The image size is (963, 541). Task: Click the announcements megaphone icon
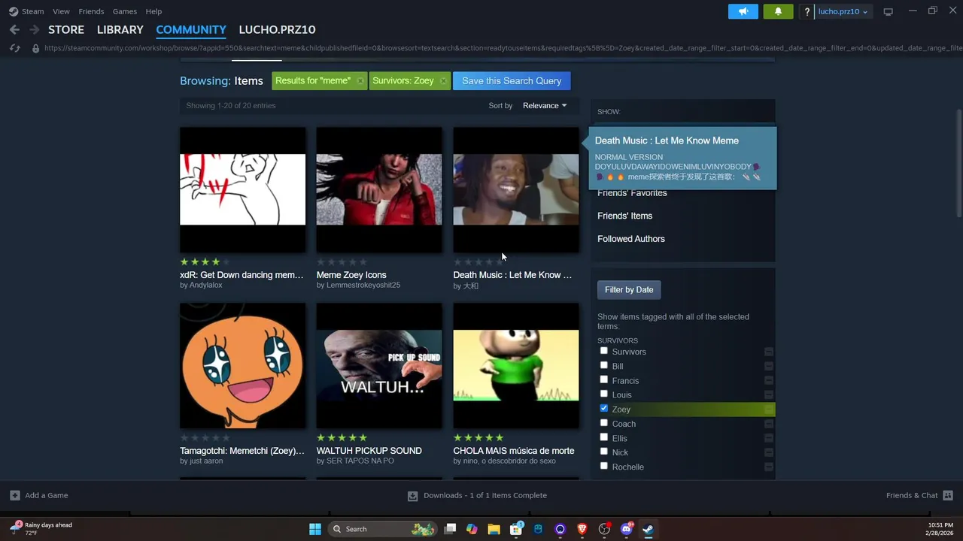point(743,11)
